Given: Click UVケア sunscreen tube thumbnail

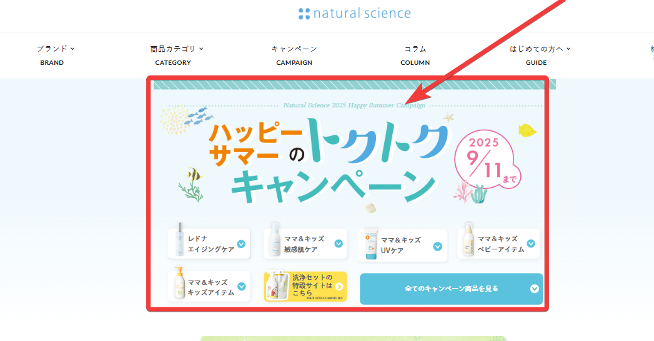Looking at the screenshot, I should (x=371, y=244).
